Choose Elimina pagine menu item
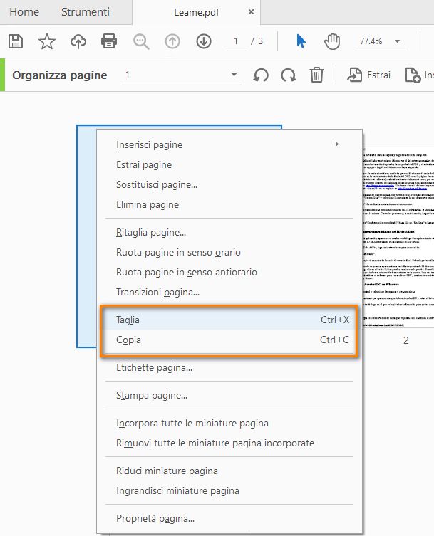Viewport: 434px width, 536px height. point(229,204)
